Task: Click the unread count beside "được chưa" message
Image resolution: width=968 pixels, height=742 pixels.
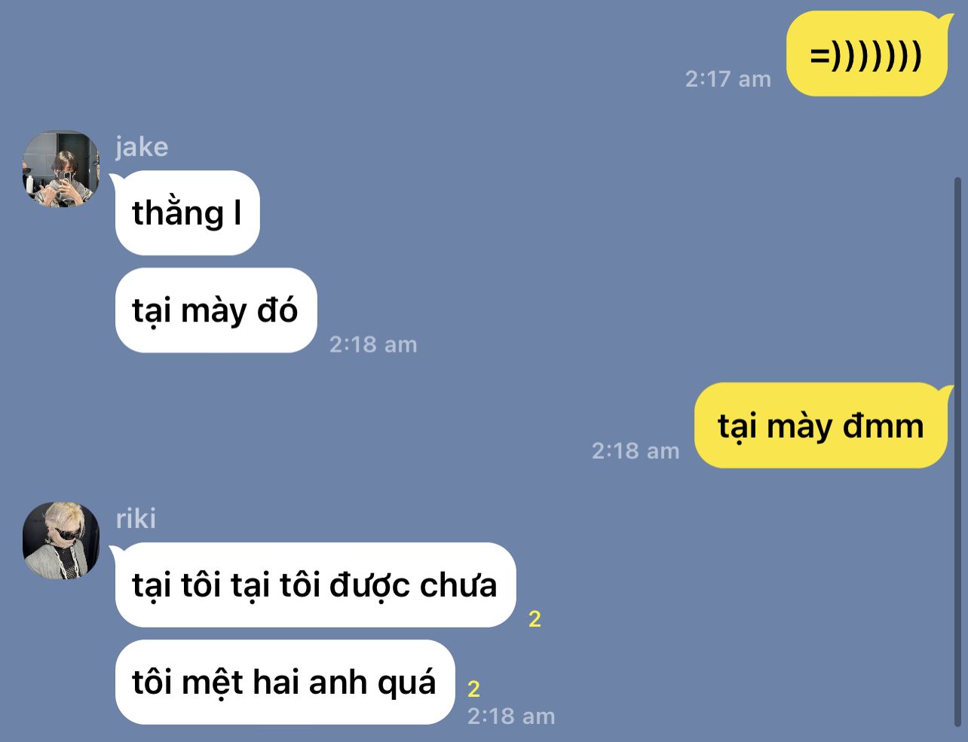Action: [x=535, y=619]
